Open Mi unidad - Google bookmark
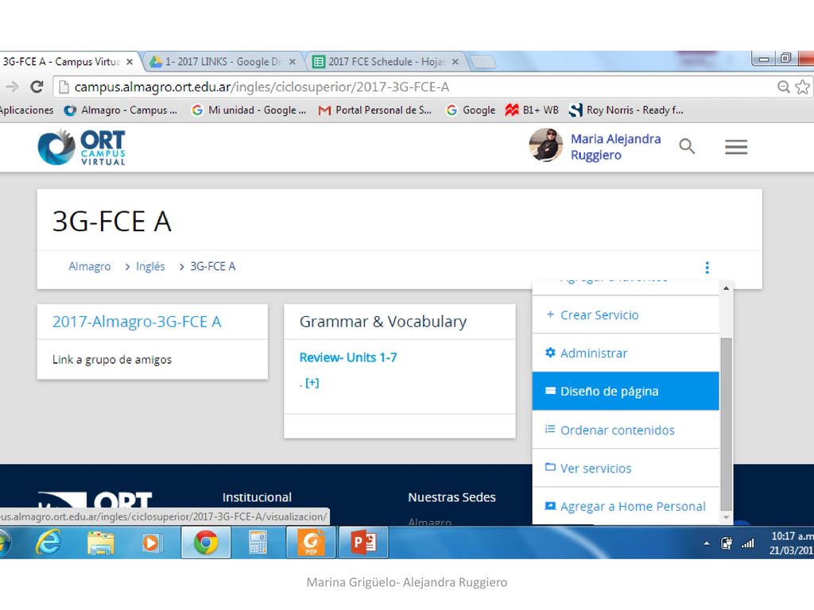The image size is (814, 610). click(249, 110)
